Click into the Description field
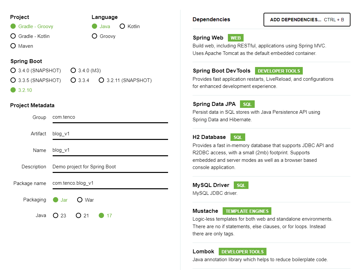 (x=110, y=167)
